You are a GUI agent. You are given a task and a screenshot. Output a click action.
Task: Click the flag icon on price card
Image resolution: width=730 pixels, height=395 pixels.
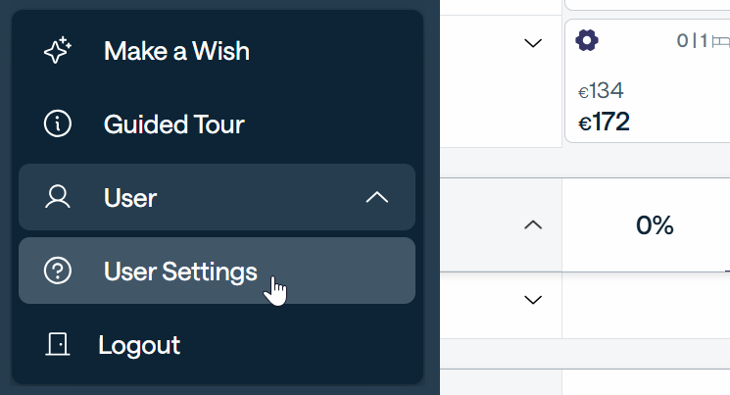click(x=721, y=41)
